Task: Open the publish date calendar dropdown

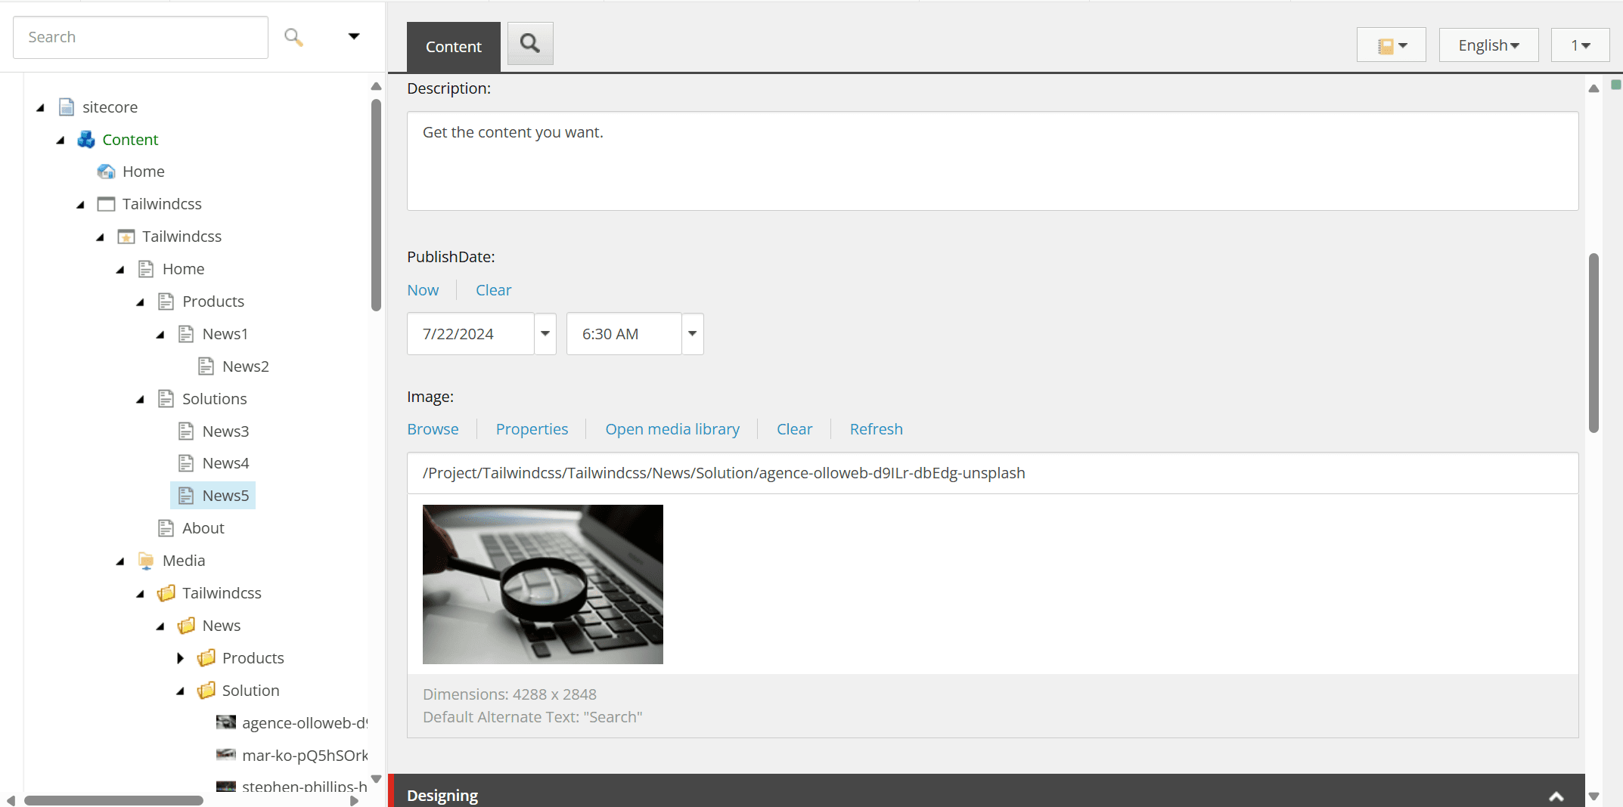Action: click(x=545, y=334)
